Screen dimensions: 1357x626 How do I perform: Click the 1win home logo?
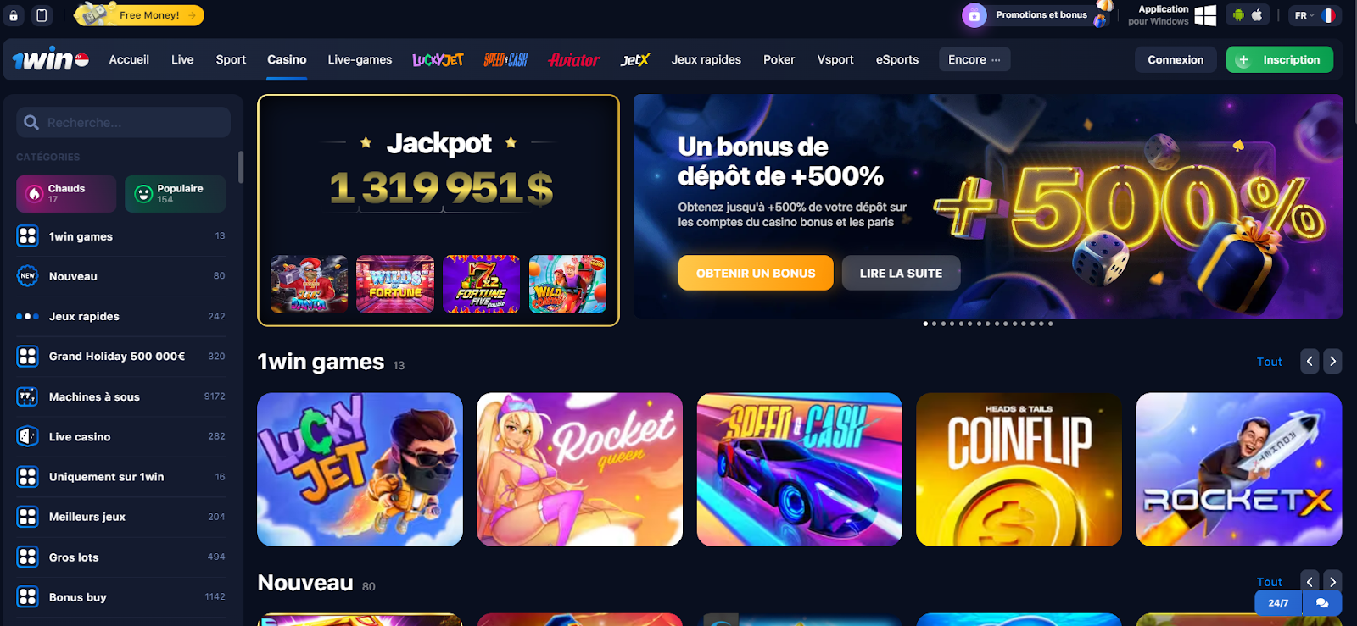click(50, 59)
